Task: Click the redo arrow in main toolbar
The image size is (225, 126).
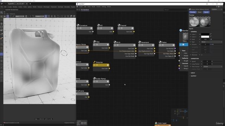Action: pyautogui.click(x=5, y=4)
